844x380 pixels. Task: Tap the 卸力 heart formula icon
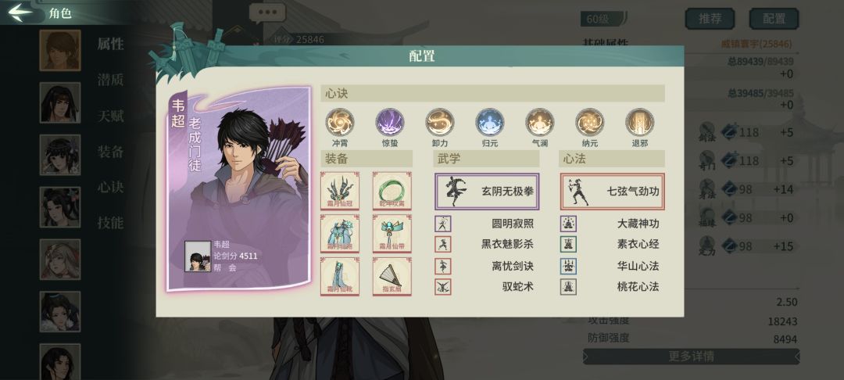(x=440, y=122)
